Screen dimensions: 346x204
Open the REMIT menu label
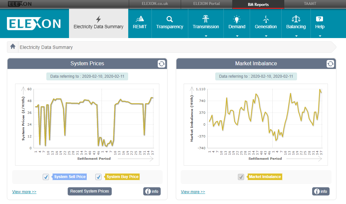pyautogui.click(x=140, y=27)
